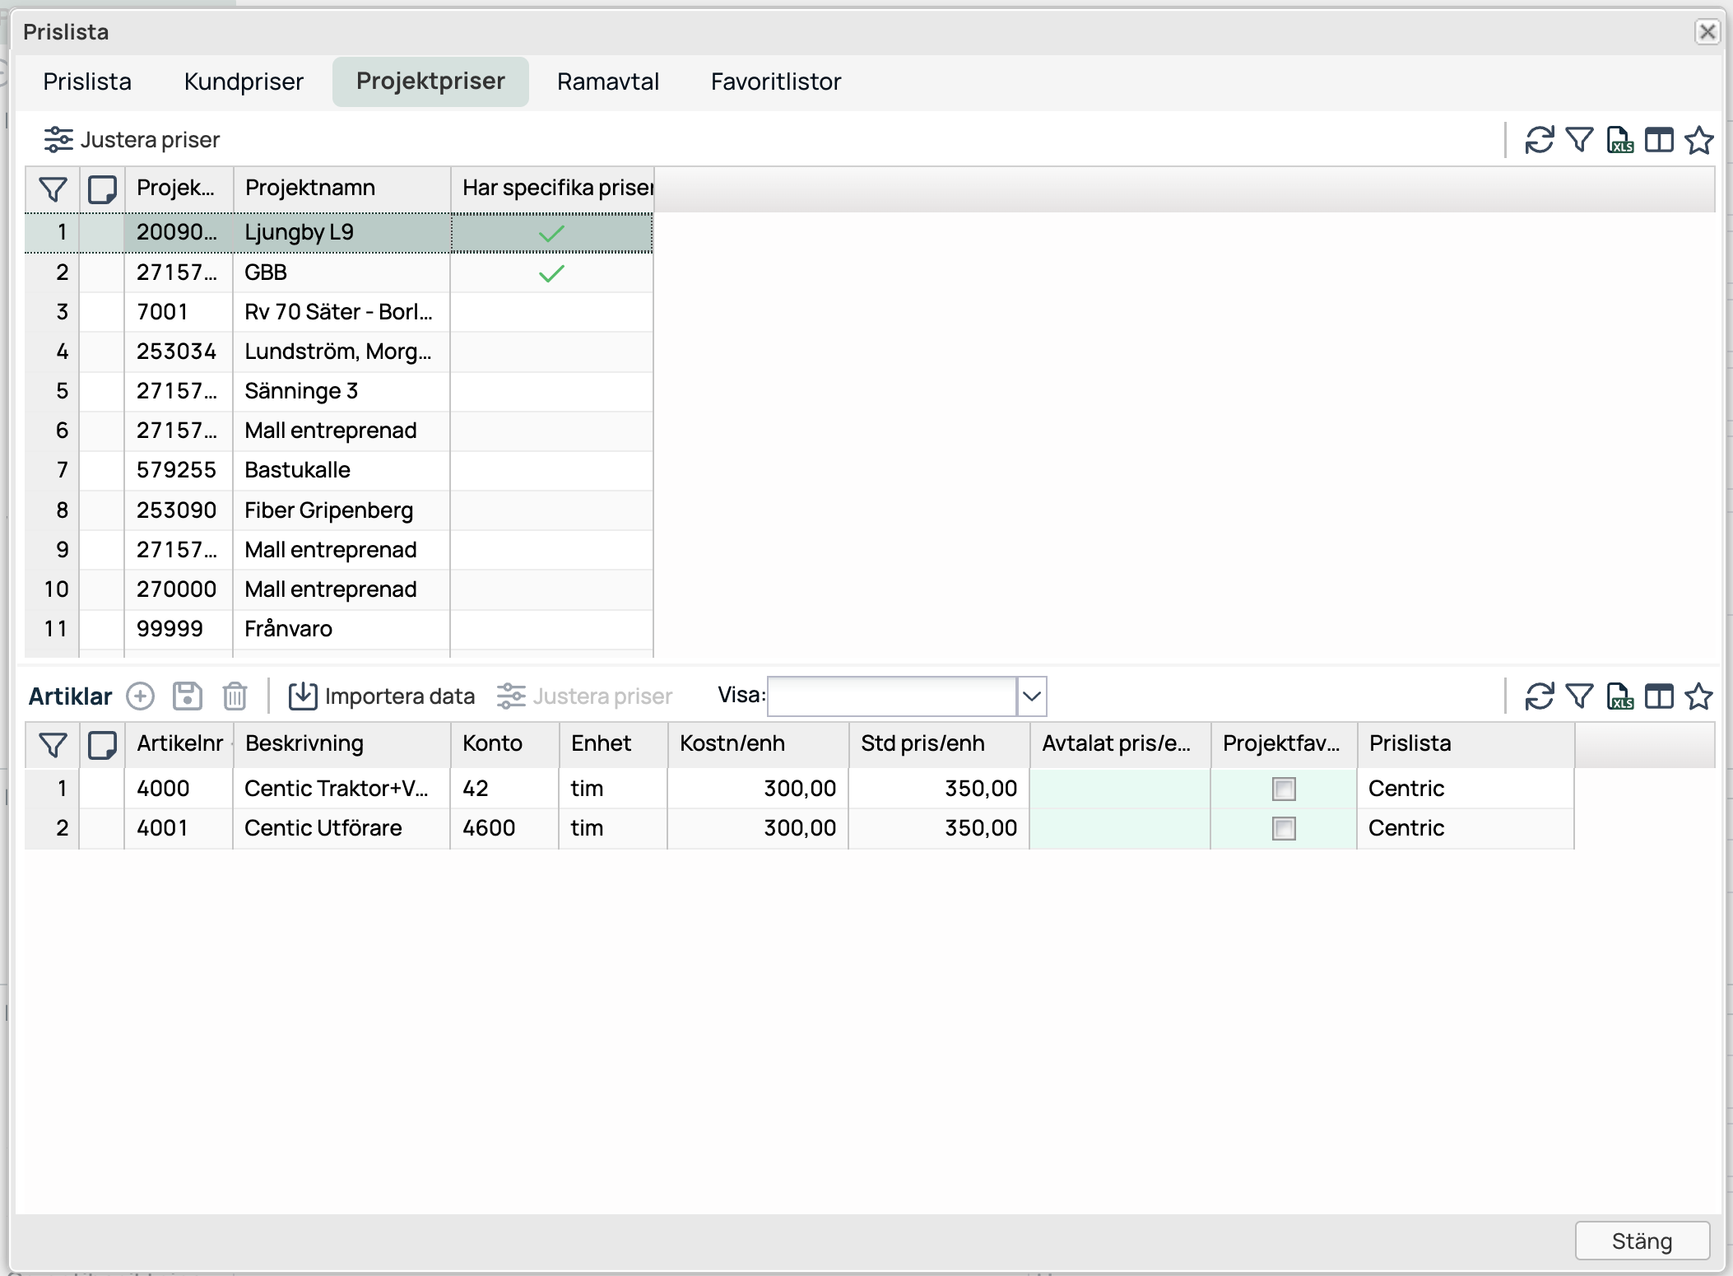Click the star favorite icon in Artiklar toolbar
Screen dimensions: 1733x1276
pyautogui.click(x=1698, y=696)
